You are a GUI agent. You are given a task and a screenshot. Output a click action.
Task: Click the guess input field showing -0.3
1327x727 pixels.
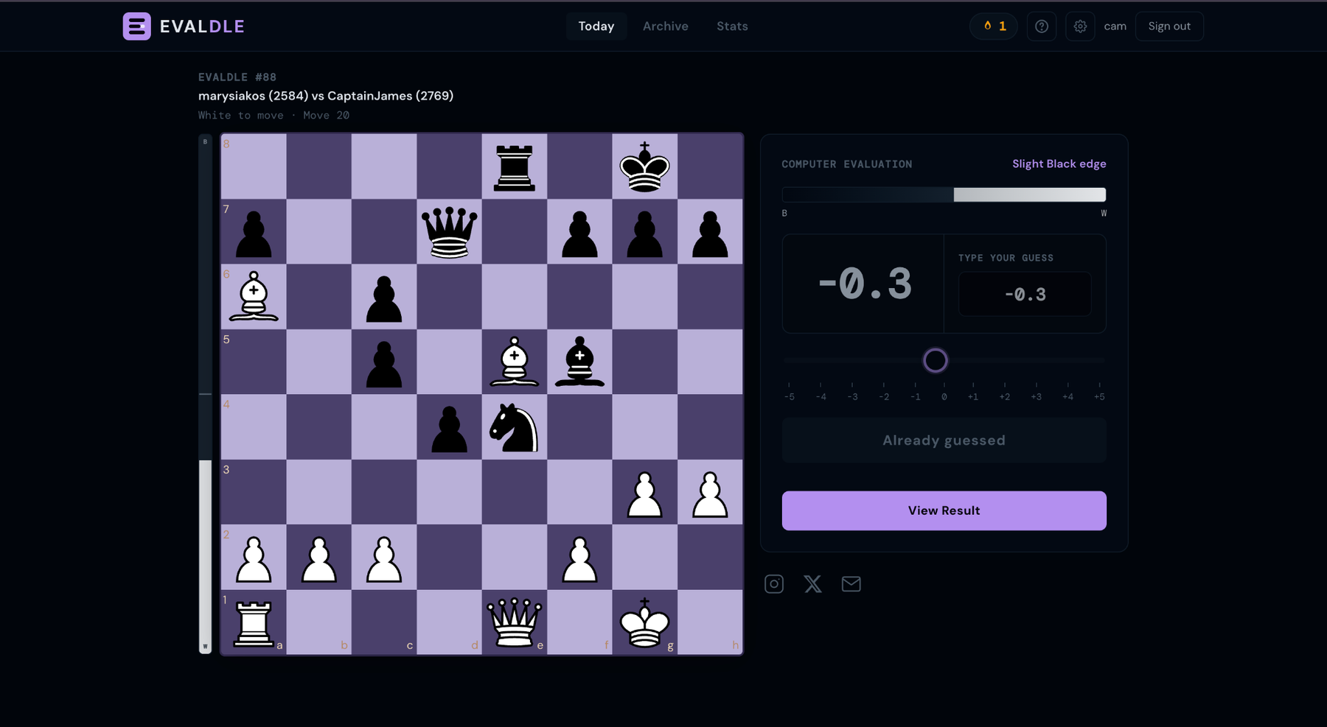tap(1025, 294)
